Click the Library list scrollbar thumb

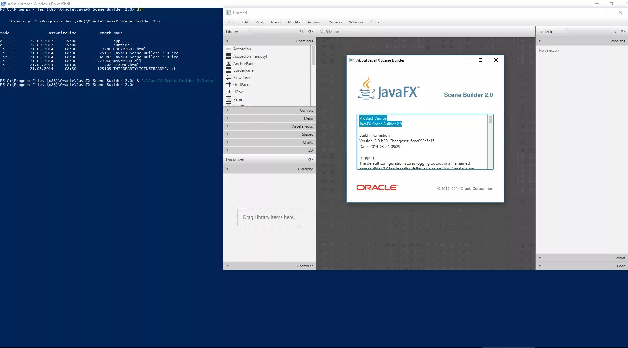pos(313,56)
